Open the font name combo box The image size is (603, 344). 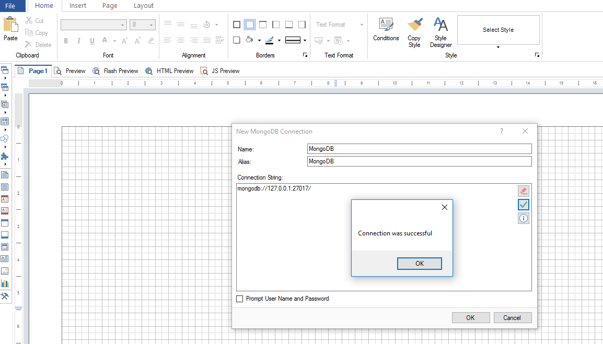[94, 25]
